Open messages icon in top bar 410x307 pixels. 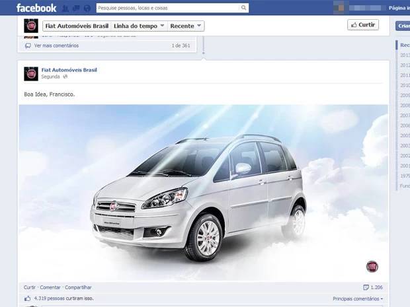click(76, 8)
